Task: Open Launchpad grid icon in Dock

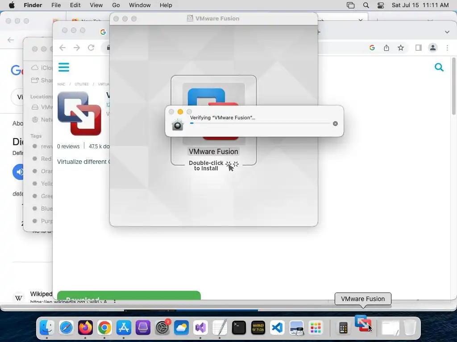Action: 316,328
